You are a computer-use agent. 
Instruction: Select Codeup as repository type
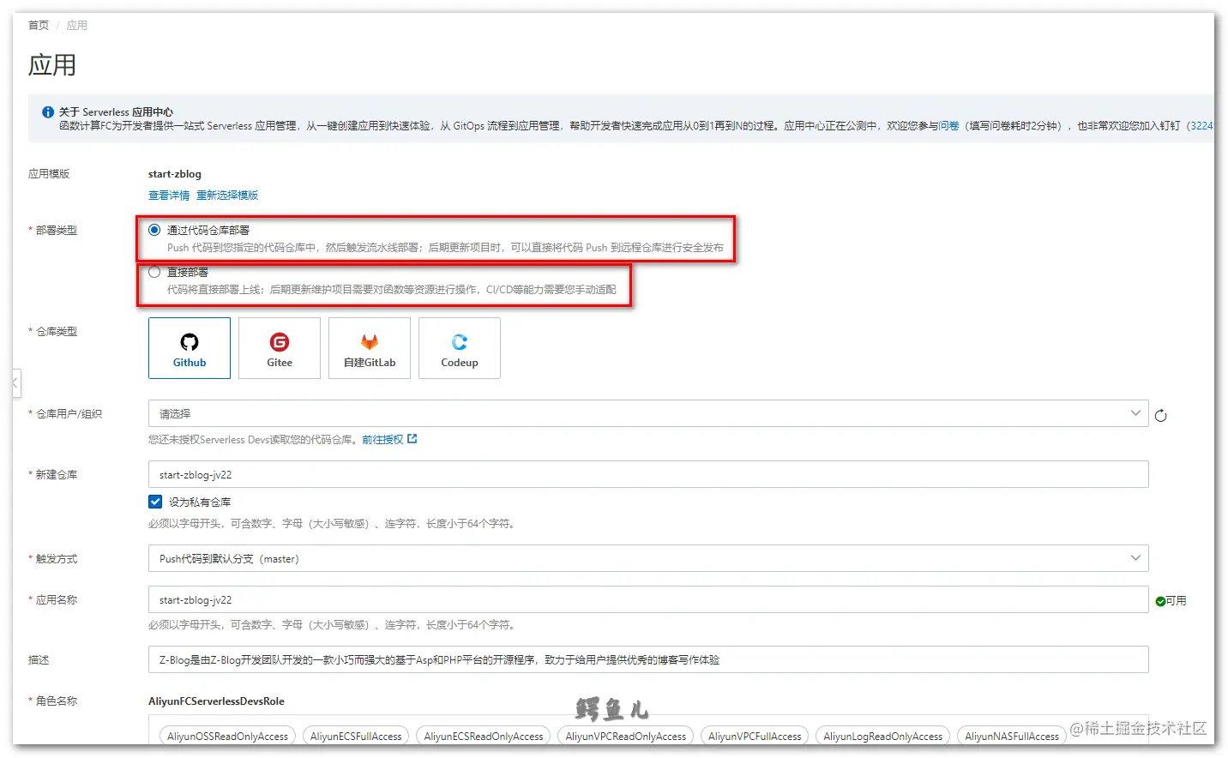[460, 348]
